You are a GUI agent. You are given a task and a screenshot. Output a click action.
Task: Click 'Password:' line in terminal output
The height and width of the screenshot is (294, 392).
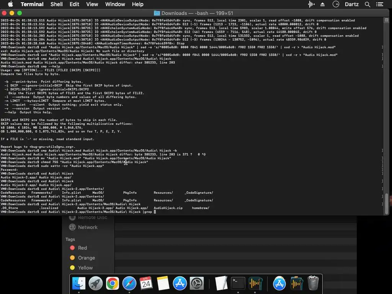9,170
